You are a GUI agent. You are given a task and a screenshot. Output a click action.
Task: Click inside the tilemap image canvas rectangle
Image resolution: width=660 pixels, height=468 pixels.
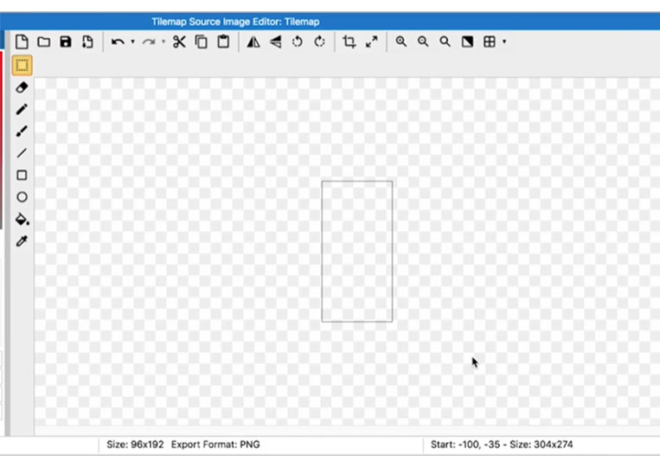(x=357, y=252)
